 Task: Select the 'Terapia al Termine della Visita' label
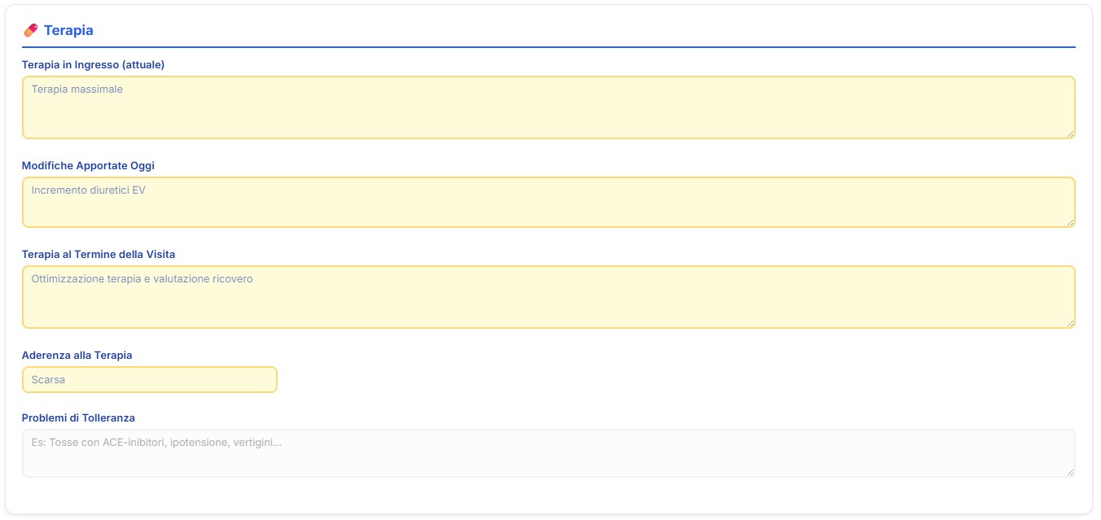(98, 255)
